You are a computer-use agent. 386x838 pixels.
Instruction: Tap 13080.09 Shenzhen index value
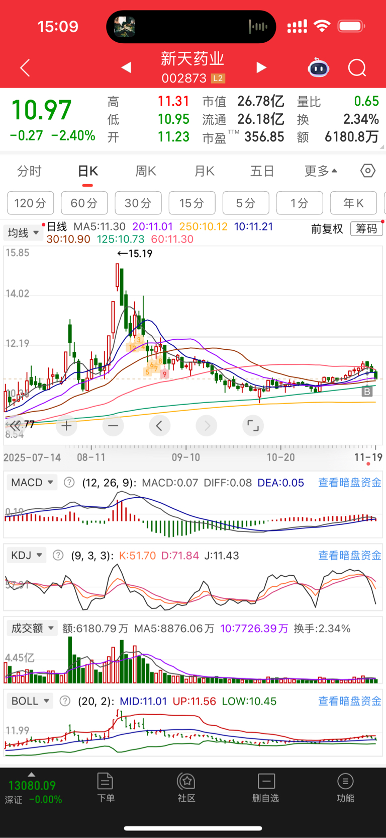click(x=32, y=786)
